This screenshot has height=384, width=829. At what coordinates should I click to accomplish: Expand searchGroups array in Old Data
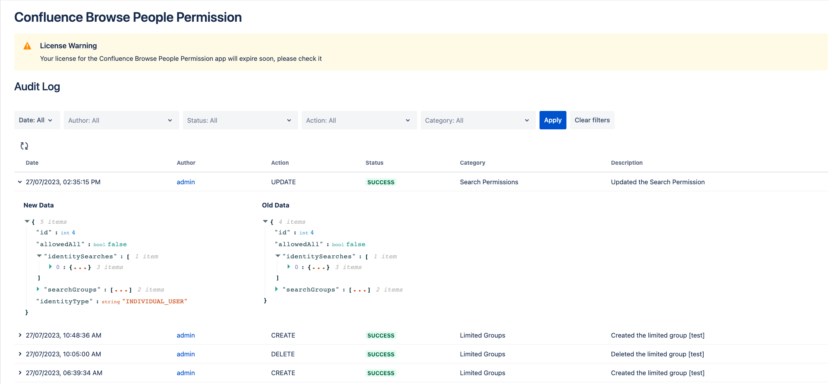[277, 289]
